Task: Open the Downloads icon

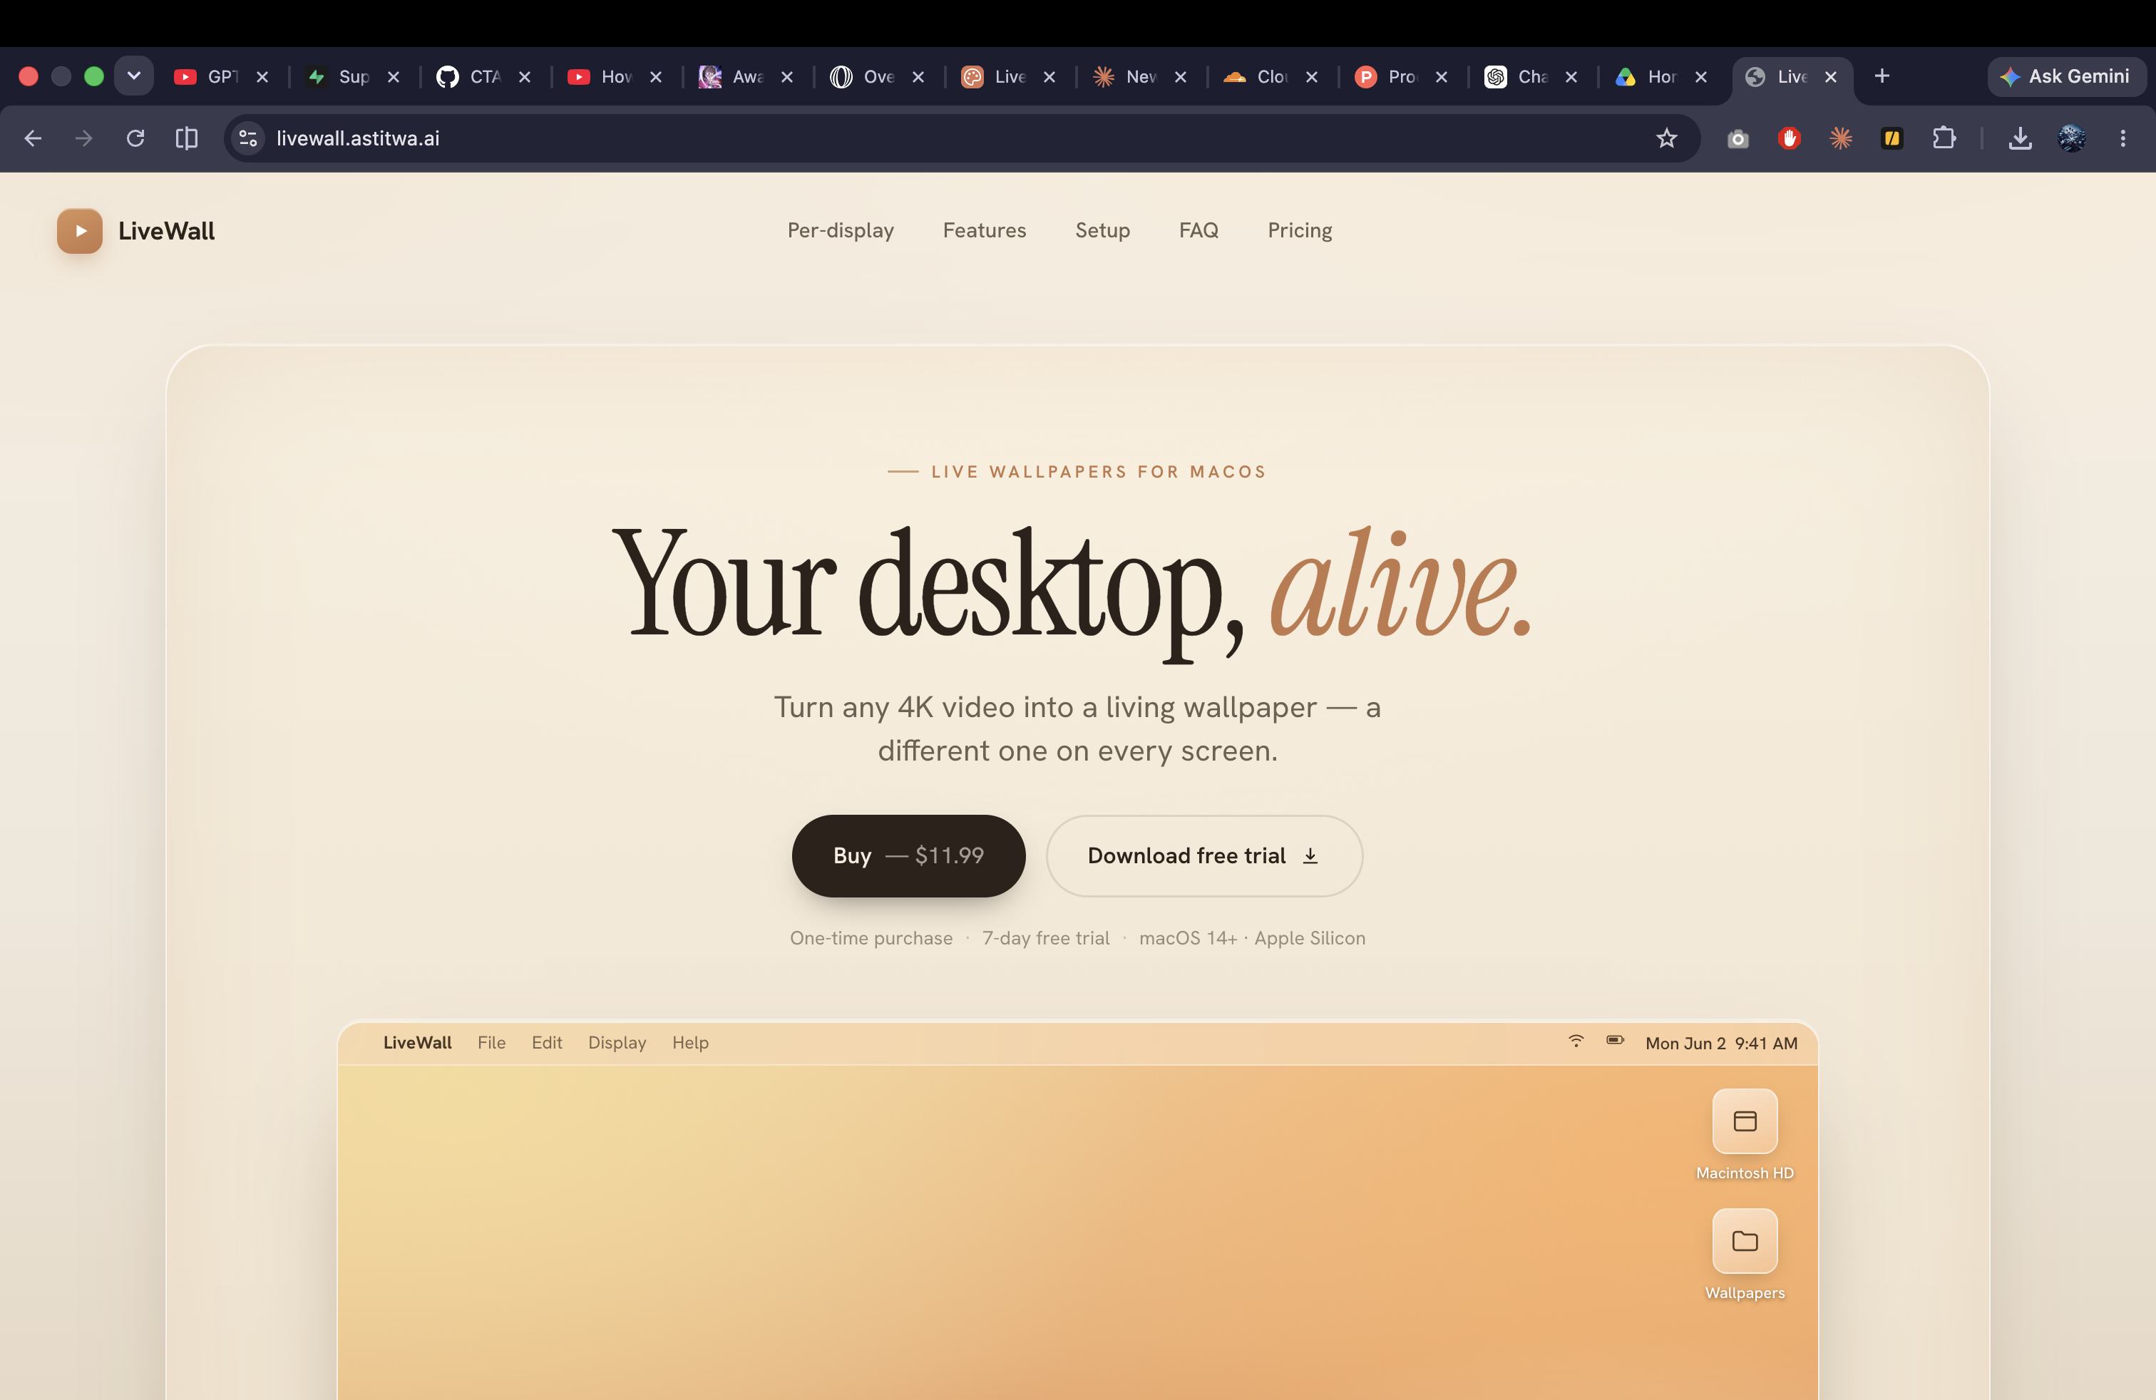Action: (x=2020, y=138)
